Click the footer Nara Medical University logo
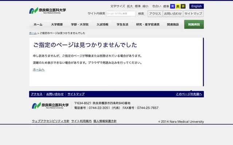Screen dimensions: 233x145 pyautogui.click(x=50, y=105)
